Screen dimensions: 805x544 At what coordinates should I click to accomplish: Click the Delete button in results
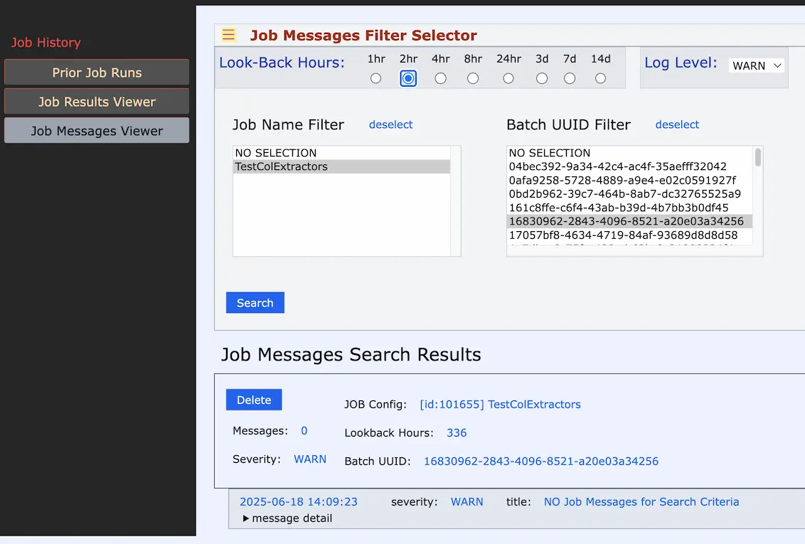pyautogui.click(x=254, y=400)
